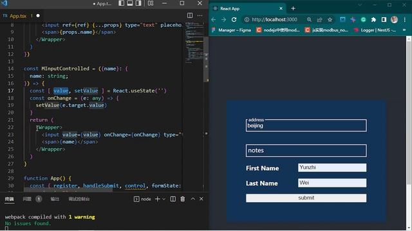Click the address field containing beijing
Viewport: 412px width, 231px height.
pos(306,126)
